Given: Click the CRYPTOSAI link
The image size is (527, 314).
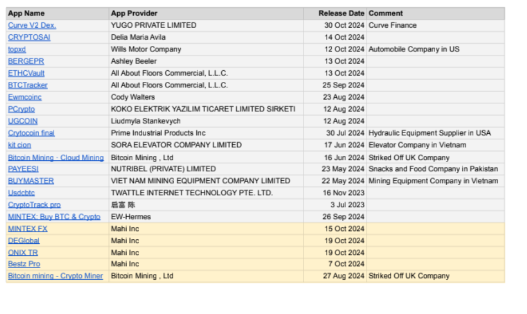Looking at the screenshot, I should click(x=29, y=37).
